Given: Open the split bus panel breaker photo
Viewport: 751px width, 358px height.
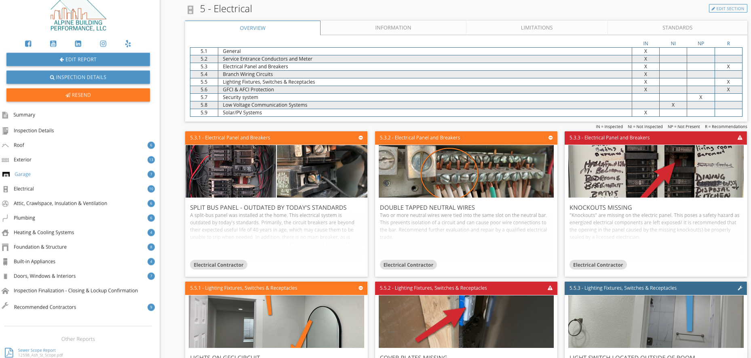Looking at the screenshot, I should point(231,171).
